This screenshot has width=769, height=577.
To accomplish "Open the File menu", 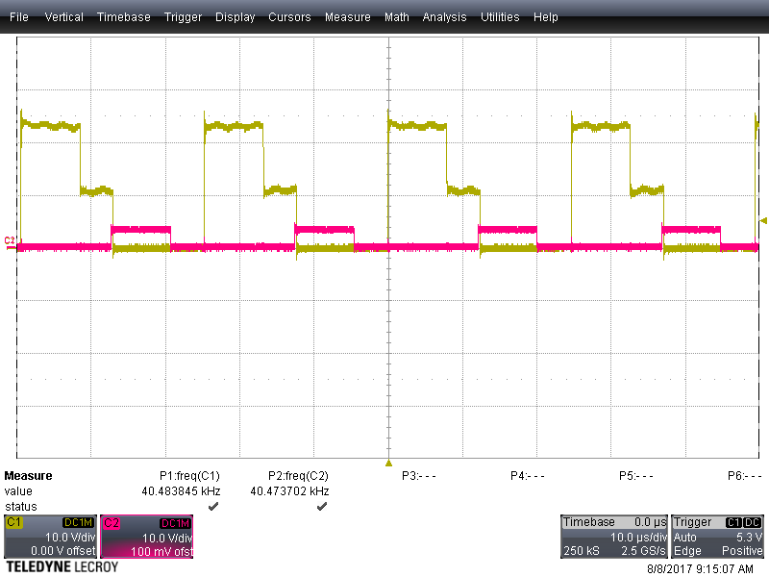I will pyautogui.click(x=19, y=17).
